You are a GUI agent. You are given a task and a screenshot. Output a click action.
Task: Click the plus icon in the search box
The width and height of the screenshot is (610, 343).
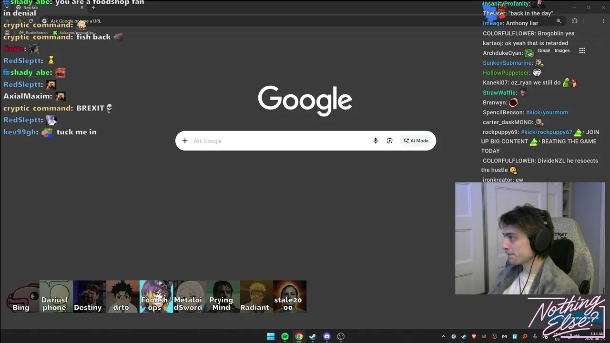[185, 141]
